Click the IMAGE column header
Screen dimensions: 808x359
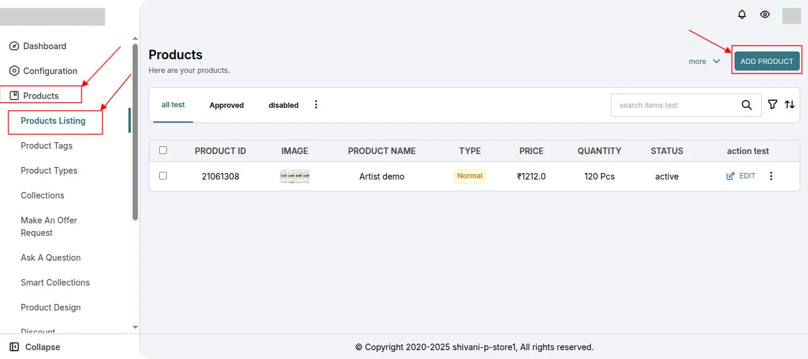pos(295,151)
